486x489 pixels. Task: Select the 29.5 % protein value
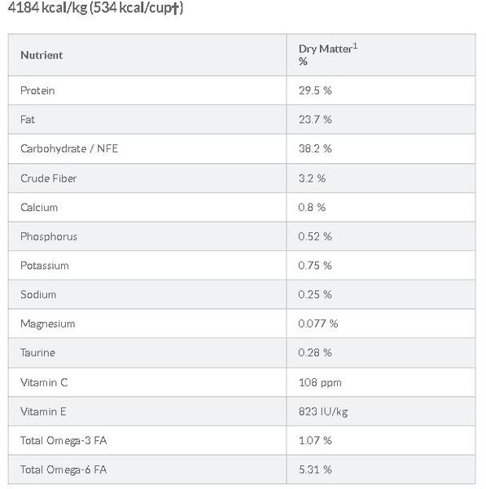315,90
